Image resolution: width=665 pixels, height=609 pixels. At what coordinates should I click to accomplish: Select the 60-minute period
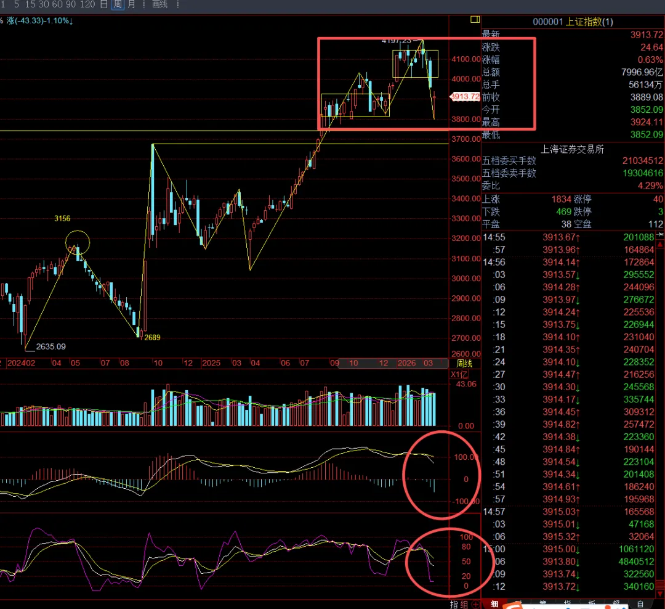pos(57,4)
